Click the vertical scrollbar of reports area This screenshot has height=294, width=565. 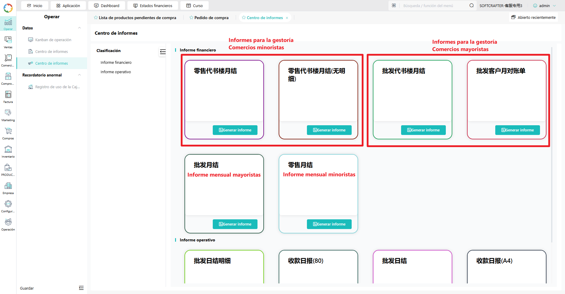552,144
